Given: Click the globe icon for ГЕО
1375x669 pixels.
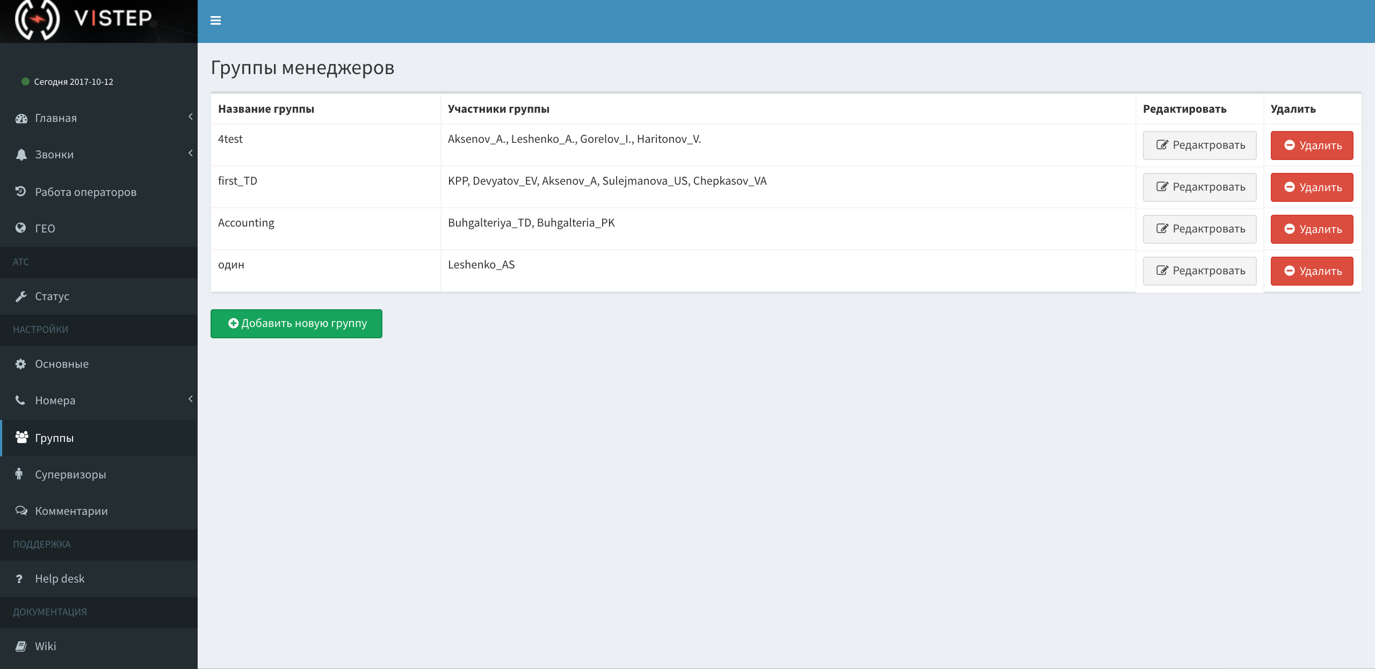Looking at the screenshot, I should click(21, 228).
